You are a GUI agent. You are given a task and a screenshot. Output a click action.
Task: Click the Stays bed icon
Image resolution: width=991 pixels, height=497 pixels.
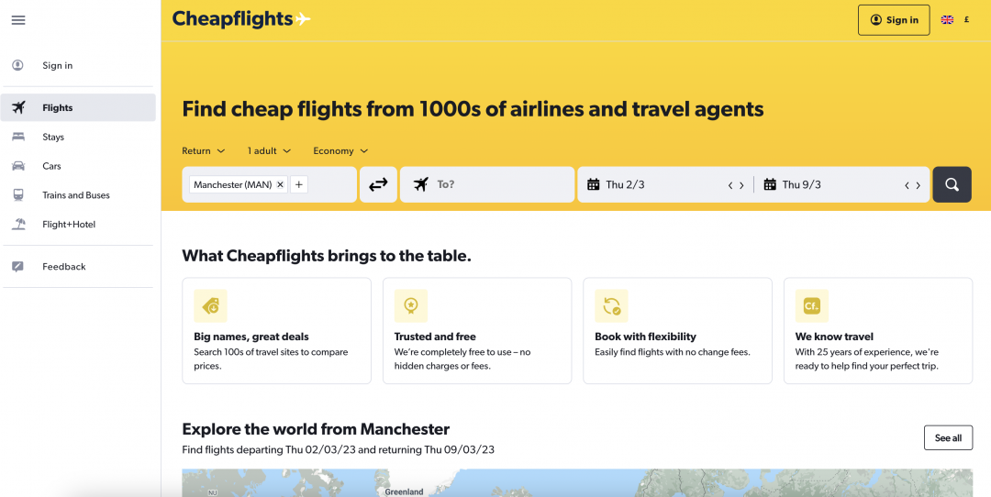coord(18,137)
